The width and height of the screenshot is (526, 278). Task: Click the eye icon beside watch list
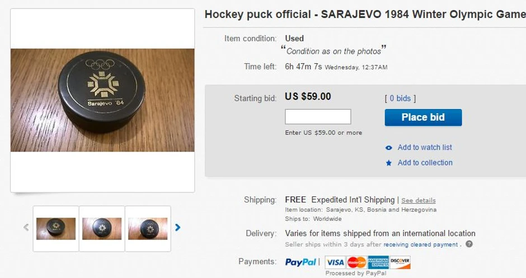point(389,148)
